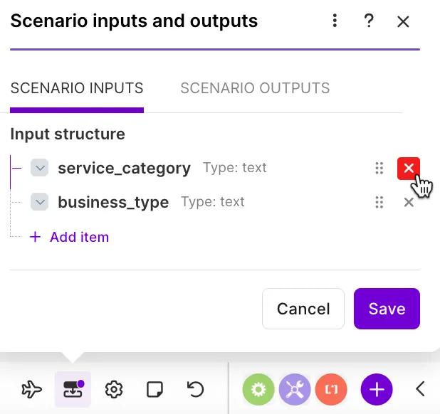This screenshot has height=414, width=440.
Task: Open help via the question mark icon
Action: pos(369,21)
